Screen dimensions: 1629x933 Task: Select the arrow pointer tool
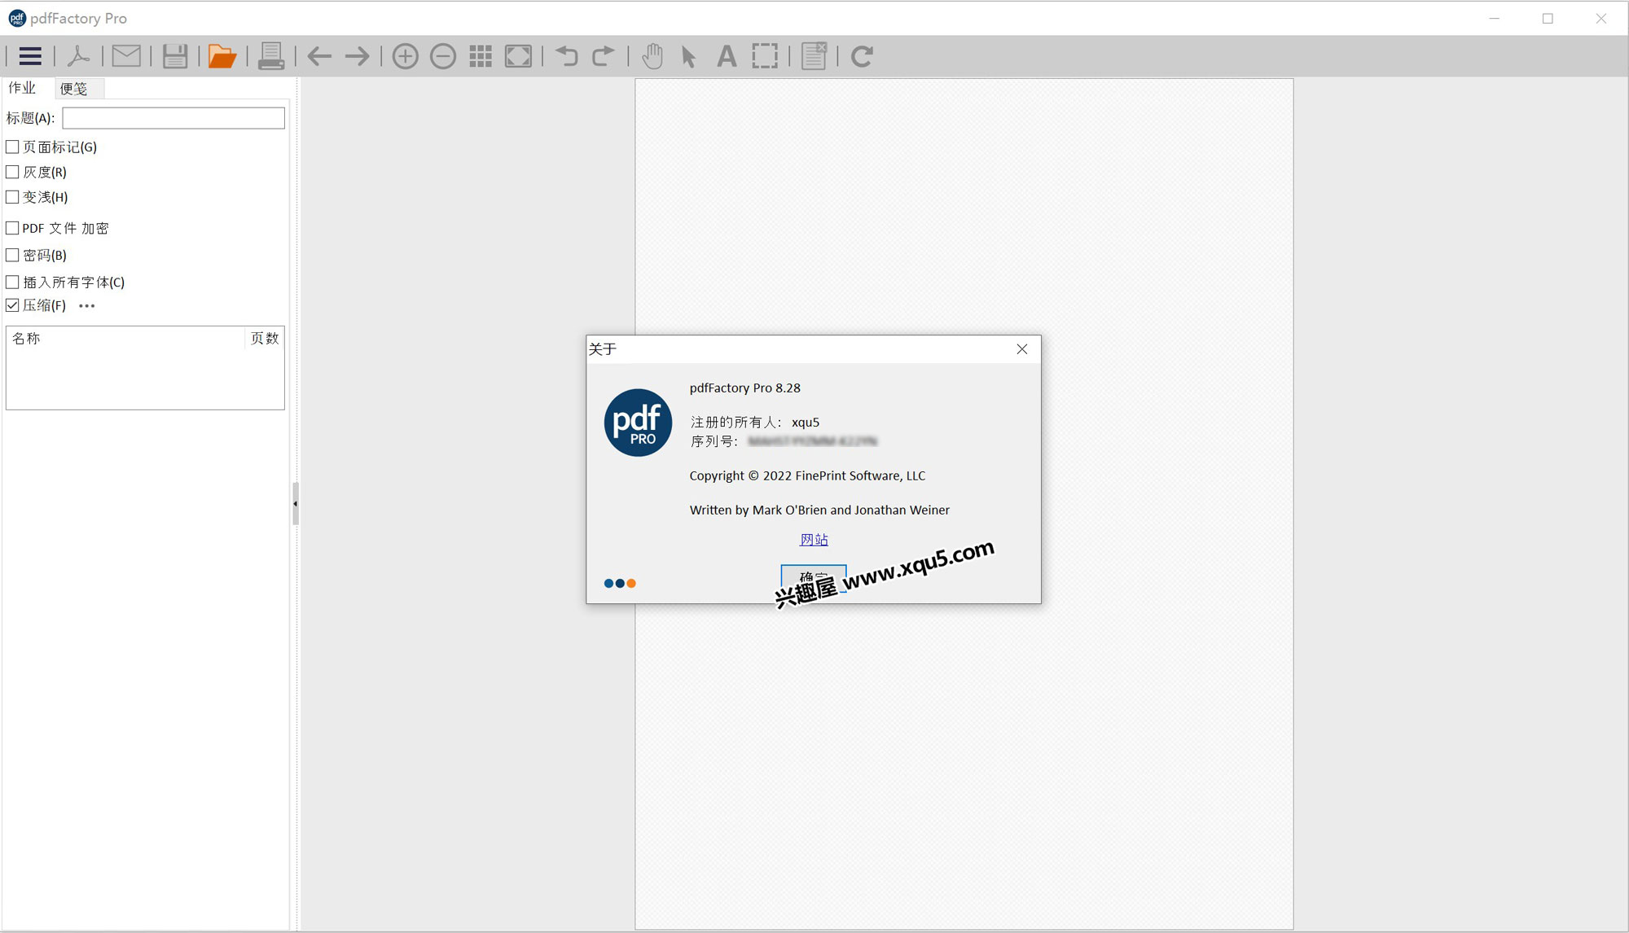pyautogui.click(x=689, y=56)
